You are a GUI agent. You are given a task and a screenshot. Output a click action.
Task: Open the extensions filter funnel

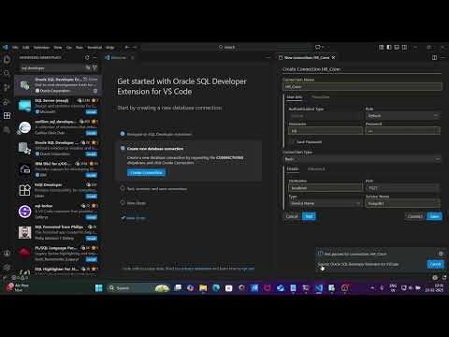click(x=94, y=67)
